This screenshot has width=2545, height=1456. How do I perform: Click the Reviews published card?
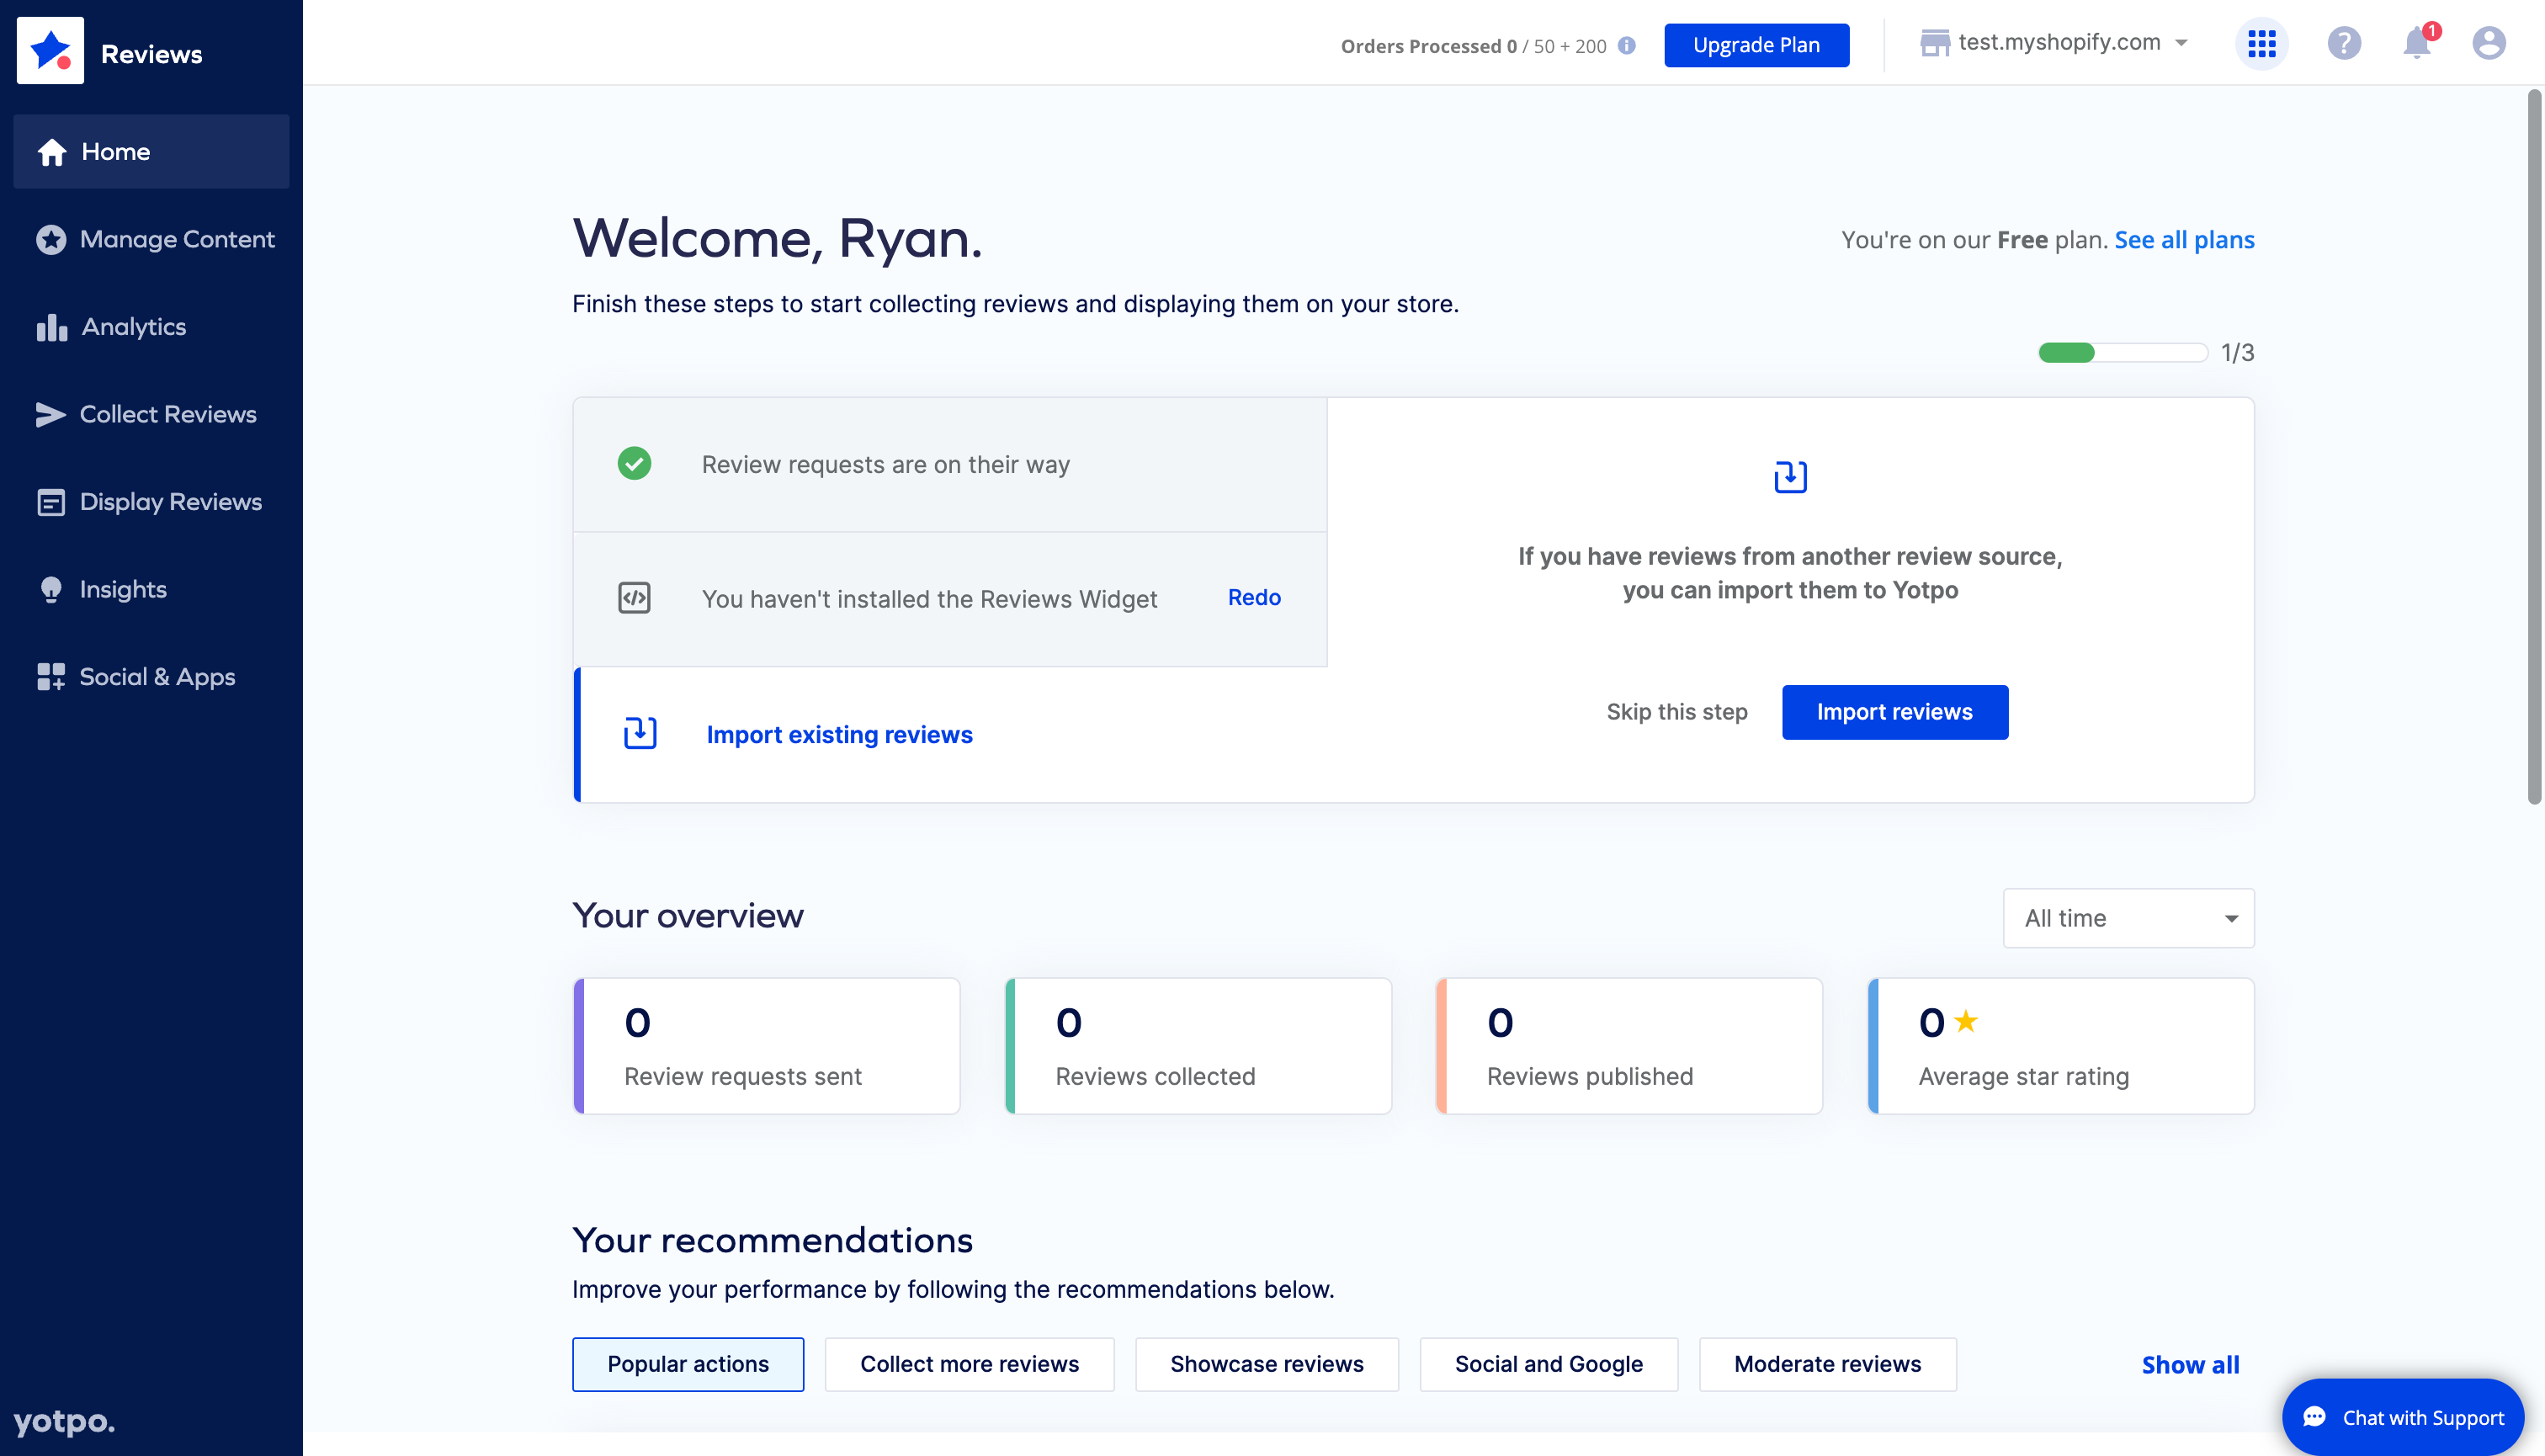click(1629, 1046)
